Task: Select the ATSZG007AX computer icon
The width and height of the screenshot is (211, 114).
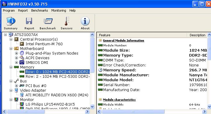Action: [x=11, y=35]
